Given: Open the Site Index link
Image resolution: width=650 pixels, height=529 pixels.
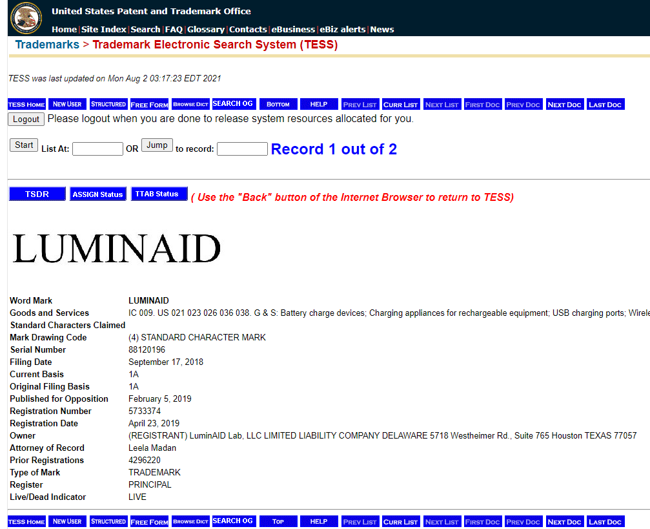Looking at the screenshot, I should (x=104, y=30).
